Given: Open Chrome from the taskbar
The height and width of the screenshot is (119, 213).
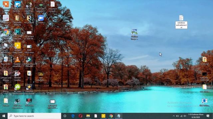Looking at the screenshot, I should click(x=111, y=116).
